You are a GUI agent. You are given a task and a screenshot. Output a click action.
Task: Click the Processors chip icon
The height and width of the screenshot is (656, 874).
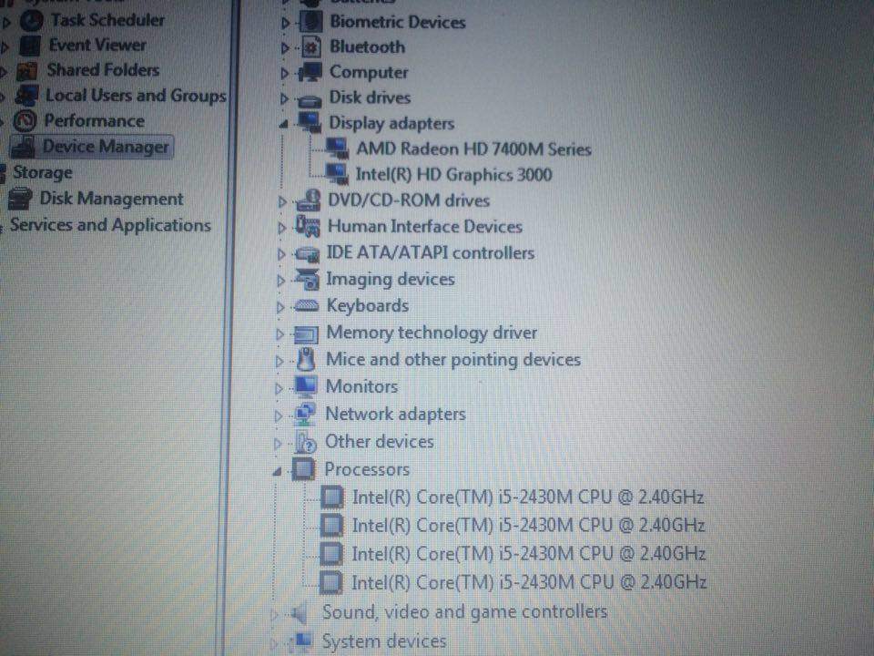pos(303,469)
